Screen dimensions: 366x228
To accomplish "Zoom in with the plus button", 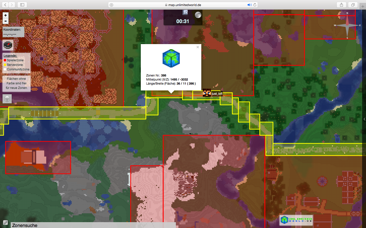I will click(6, 15).
